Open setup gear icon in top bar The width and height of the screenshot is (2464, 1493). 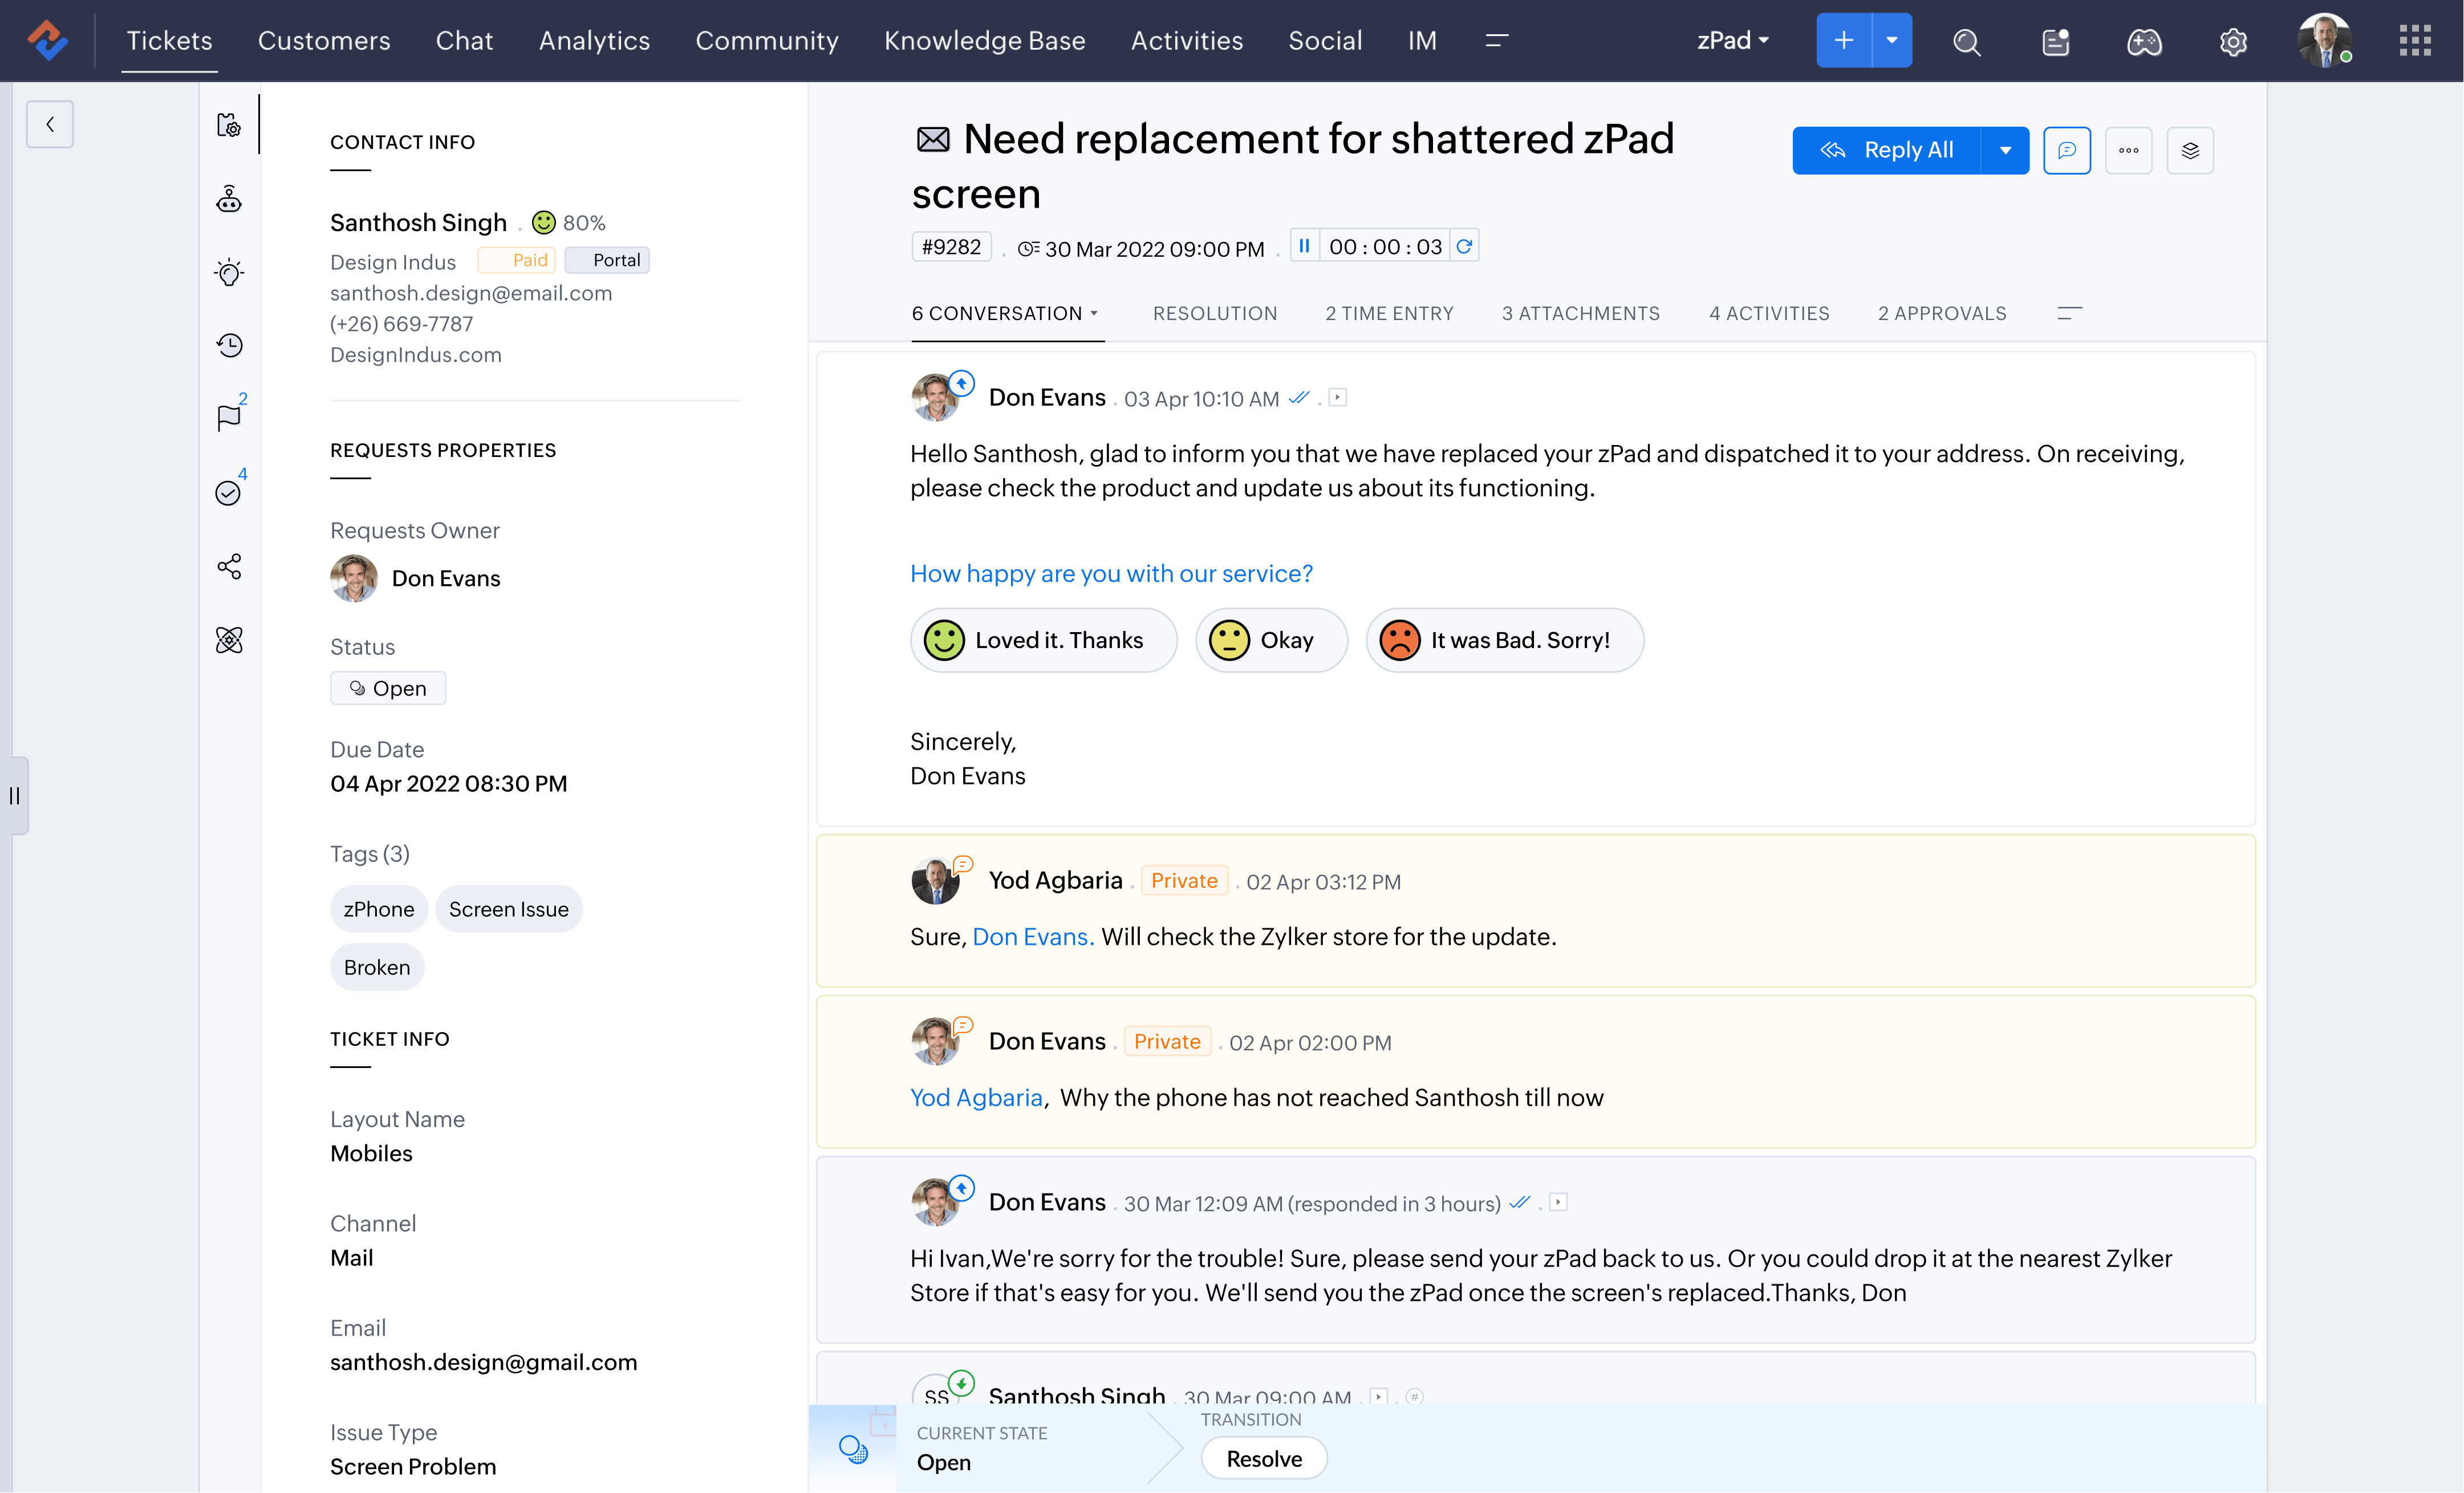point(2232,42)
